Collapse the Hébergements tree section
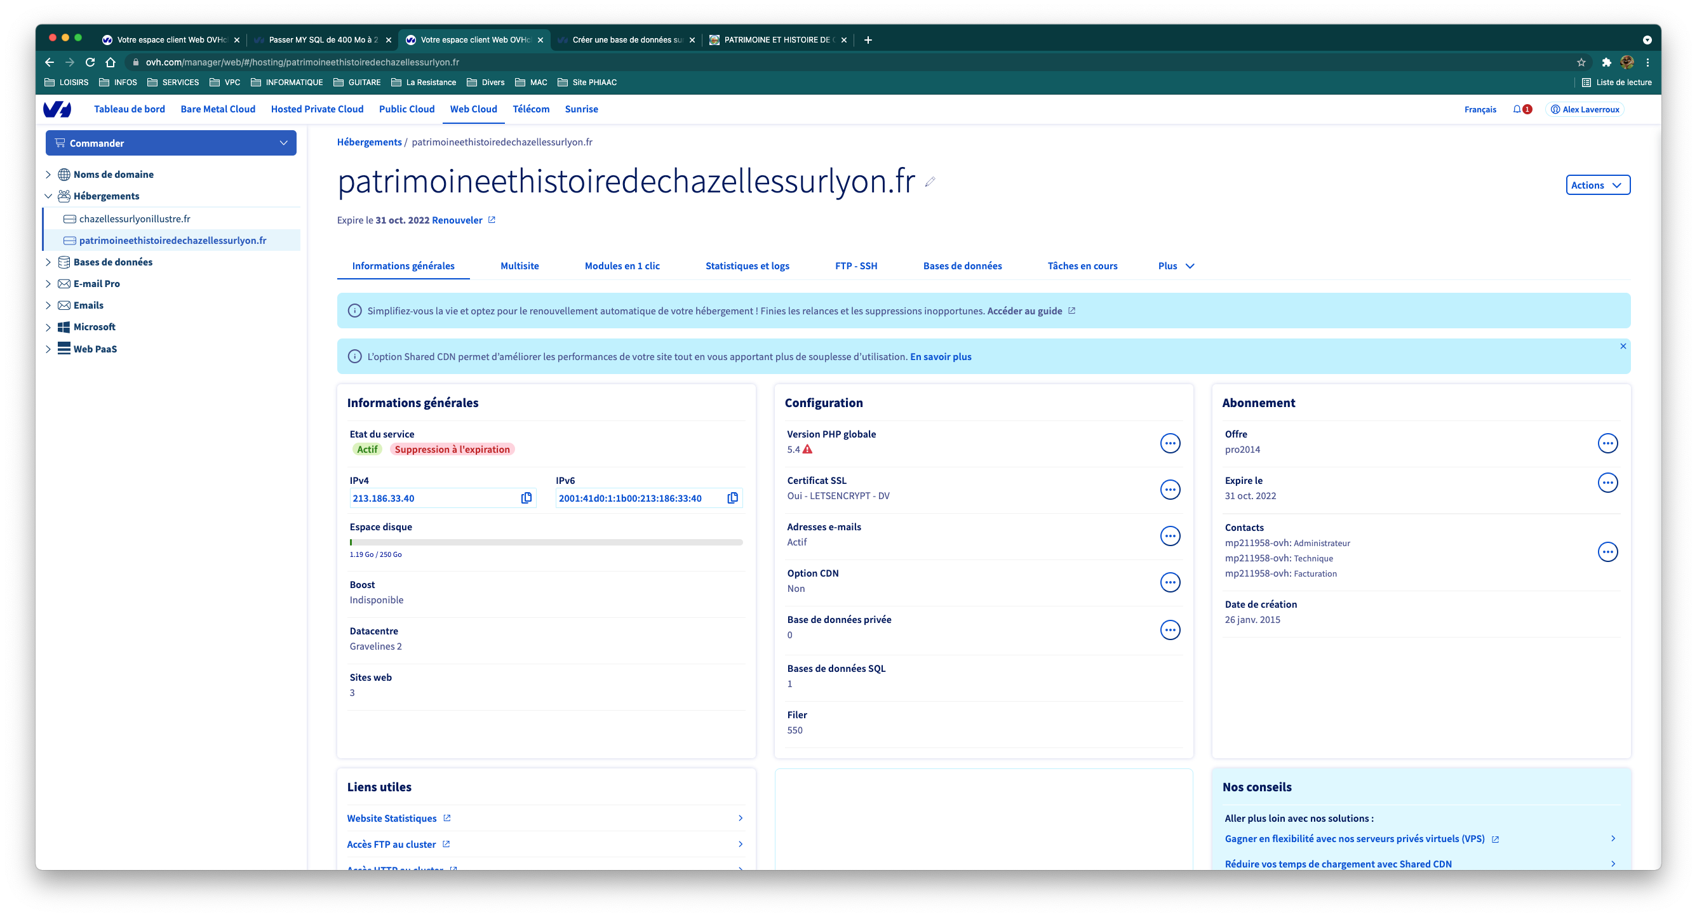Viewport: 1697px width, 917px height. tap(48, 196)
